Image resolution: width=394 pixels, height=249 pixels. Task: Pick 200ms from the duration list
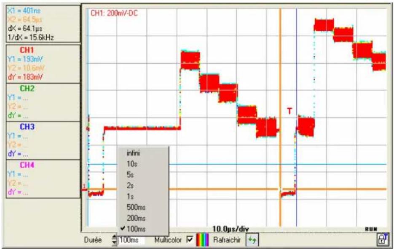(x=136, y=218)
